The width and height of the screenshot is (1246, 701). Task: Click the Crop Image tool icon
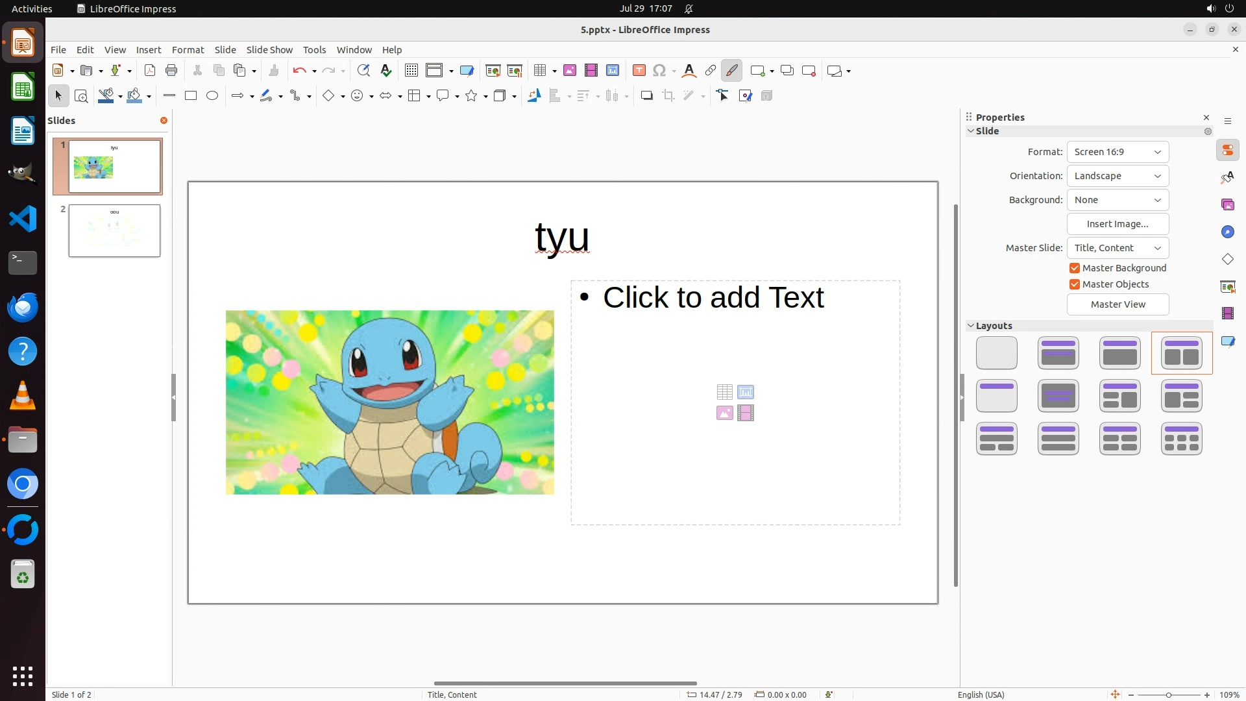point(668,96)
